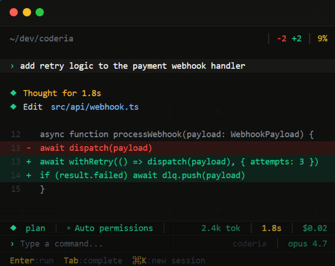This screenshot has height=266, width=335.
Task: Click the -2 deletions counter
Action: 282,39
